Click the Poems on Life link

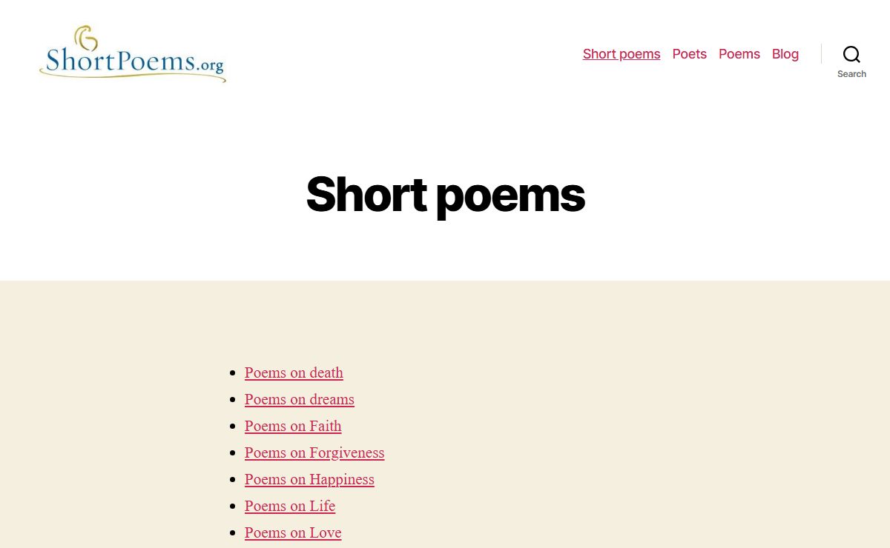(x=290, y=506)
